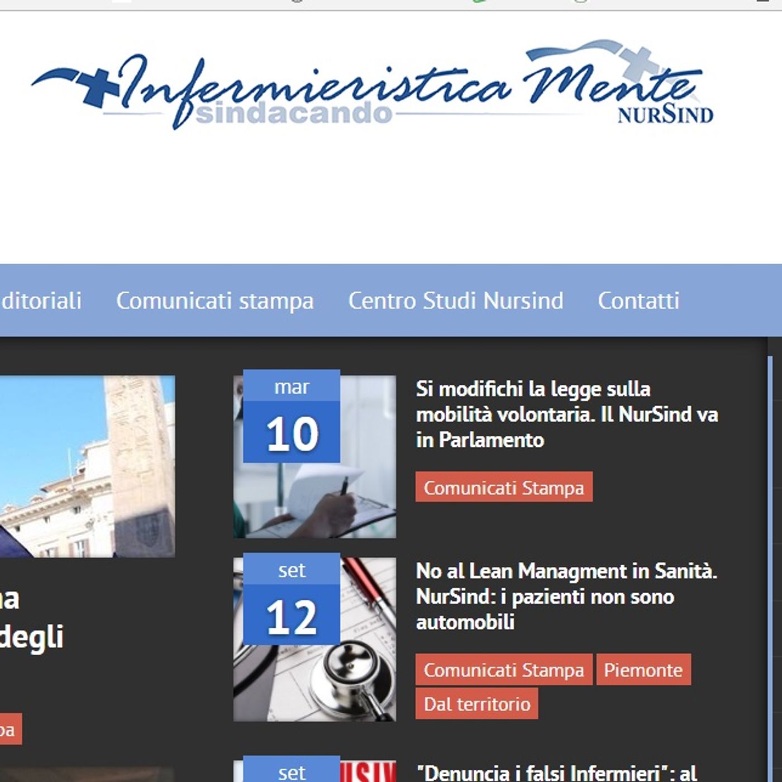Click Comunicati Stampa tag under Lean Managment article

pos(504,669)
